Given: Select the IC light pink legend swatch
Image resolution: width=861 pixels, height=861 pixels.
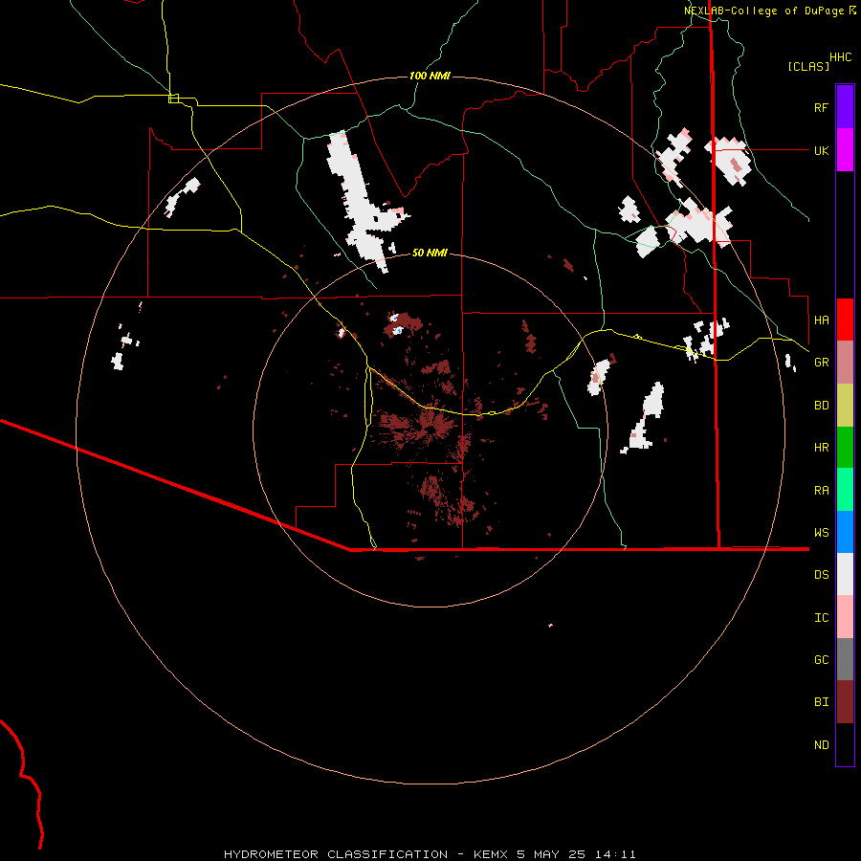Looking at the screenshot, I should coord(845,617).
